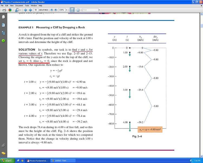Open the Find box options dropdown arrow

coord(99,10)
